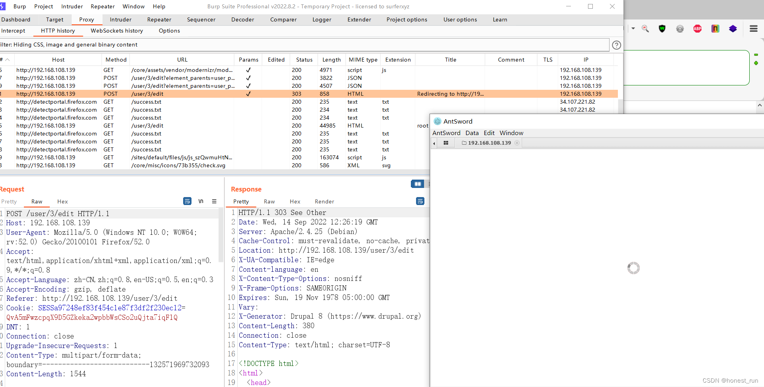Expand the browser toolbar dropdown arrow

(x=633, y=29)
